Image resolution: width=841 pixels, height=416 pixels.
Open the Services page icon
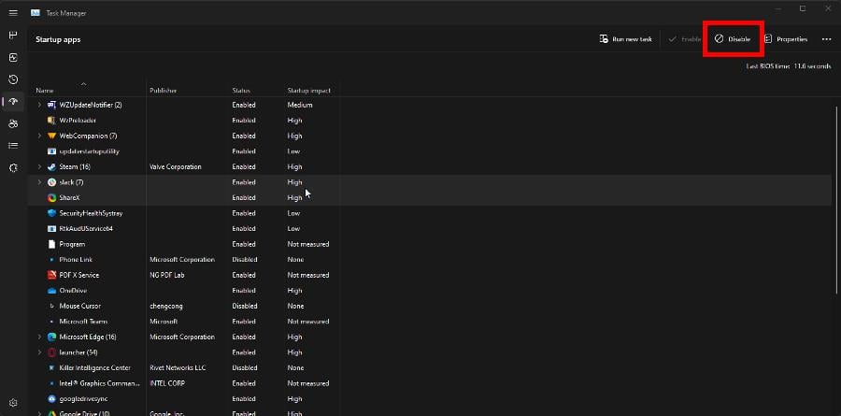pos(13,167)
